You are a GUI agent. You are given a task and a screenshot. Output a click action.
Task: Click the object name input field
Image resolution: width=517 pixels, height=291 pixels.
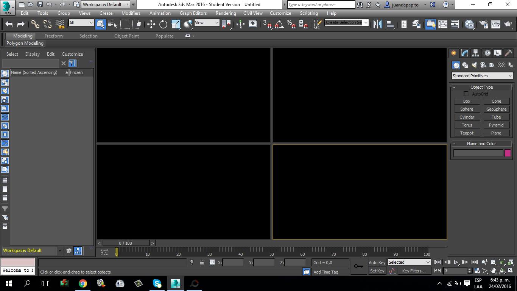pos(478,153)
